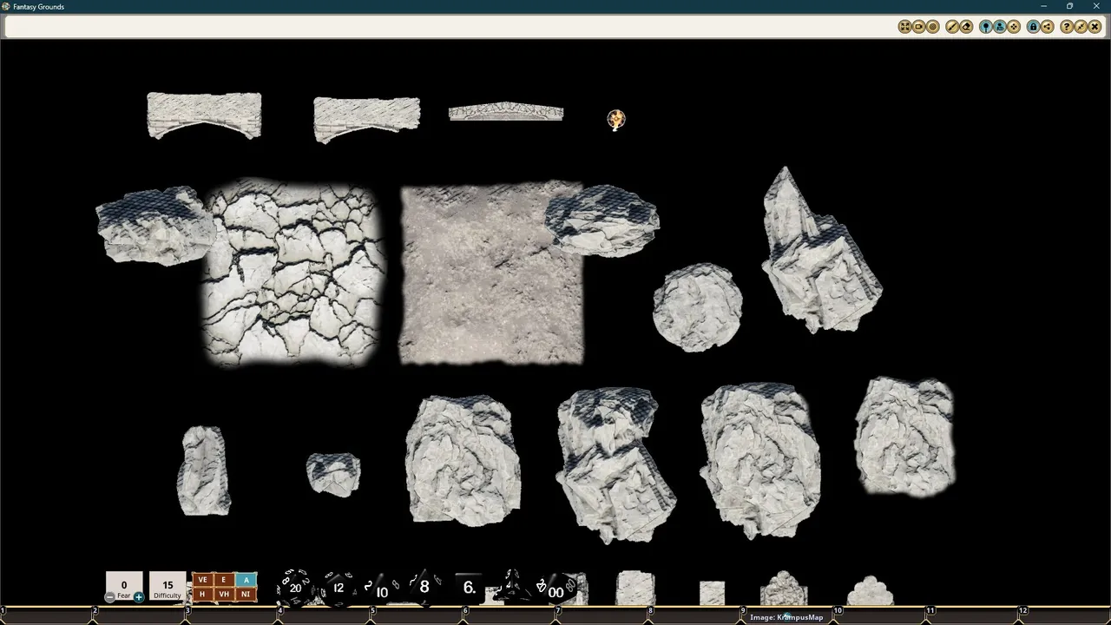The image size is (1111, 625).
Task: Select the oval rock overlapping gravel tile
Action: point(602,220)
